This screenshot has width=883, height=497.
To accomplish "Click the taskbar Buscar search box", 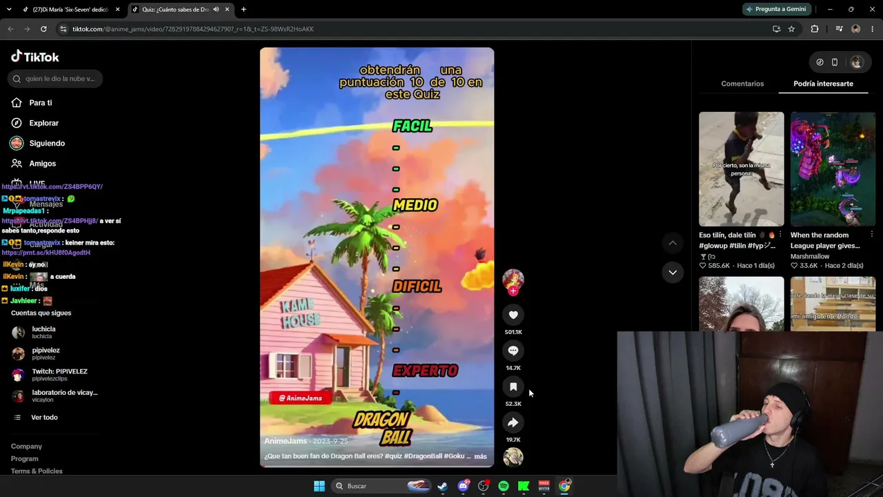I will [381, 486].
